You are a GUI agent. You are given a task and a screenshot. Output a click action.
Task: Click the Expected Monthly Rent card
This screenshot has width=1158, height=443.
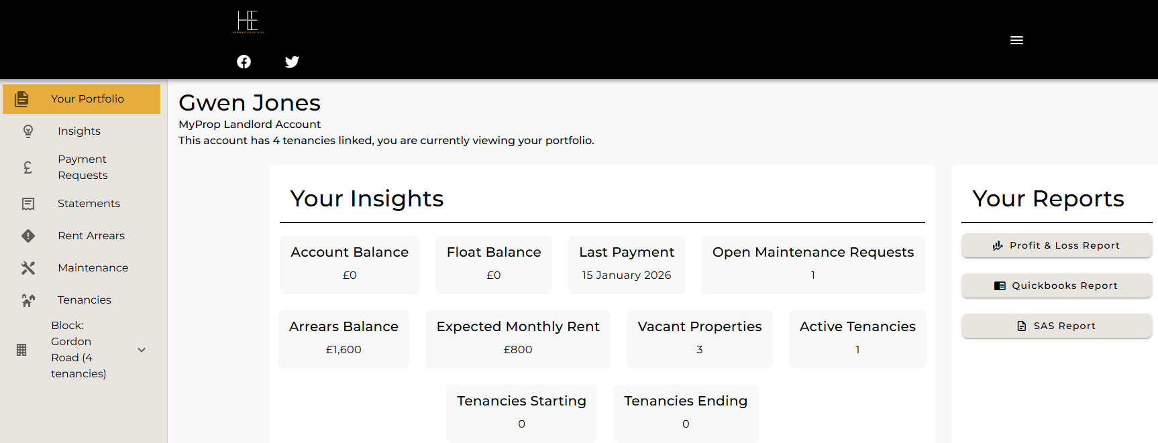pyautogui.click(x=517, y=338)
